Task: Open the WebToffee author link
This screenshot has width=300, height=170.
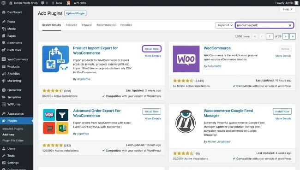Action: pos(84,79)
